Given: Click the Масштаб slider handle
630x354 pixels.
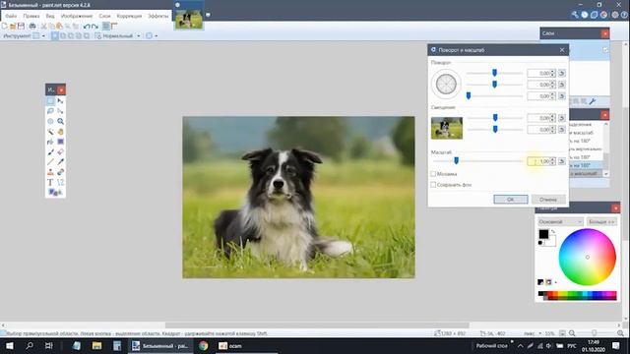Looking at the screenshot, I should click(456, 160).
